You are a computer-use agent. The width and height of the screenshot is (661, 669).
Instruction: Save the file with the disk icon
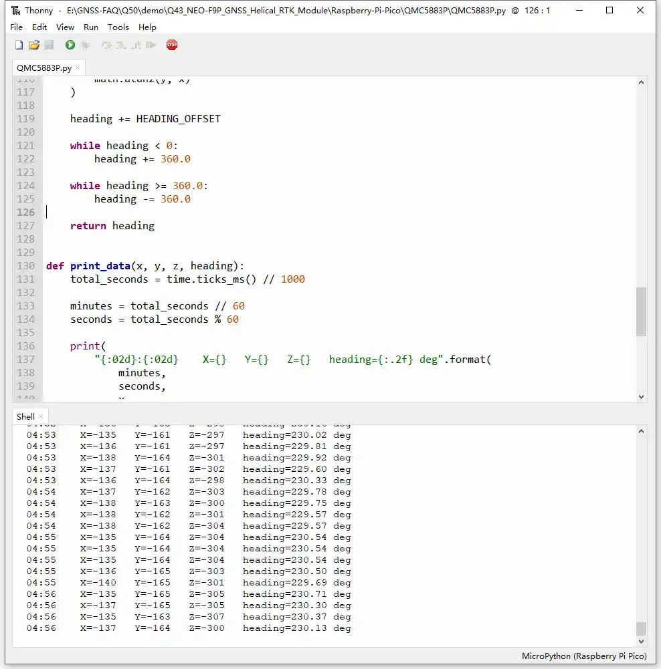click(49, 45)
